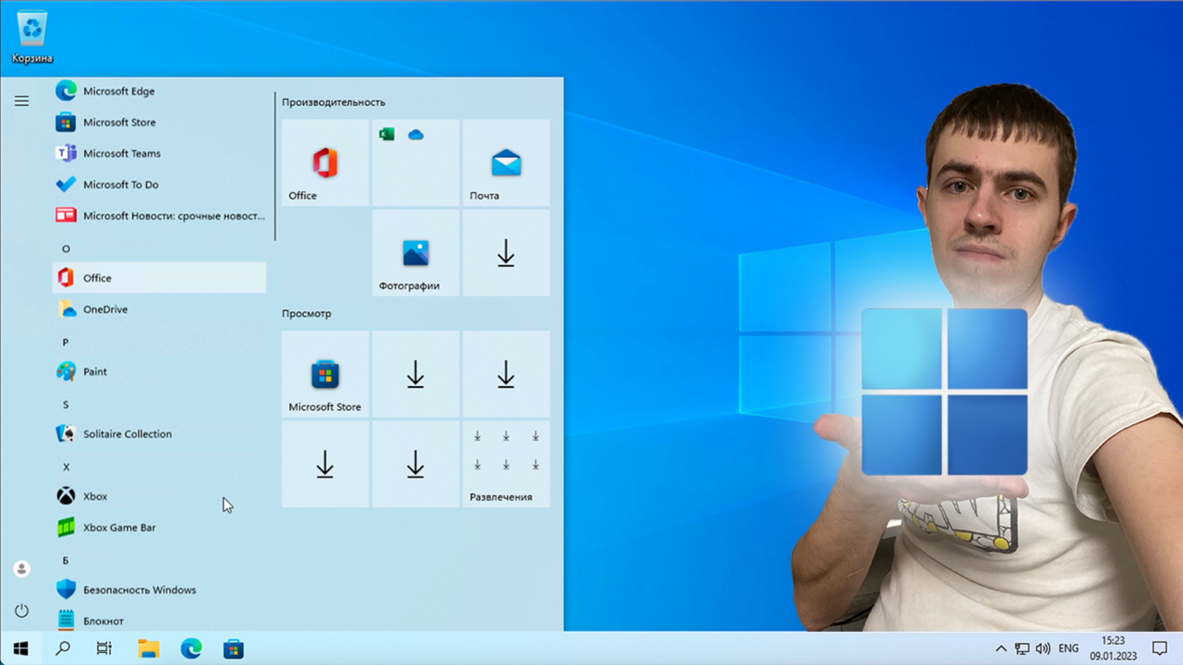Open Microsoft Teams from the apps list
This screenshot has height=665, width=1183.
tap(122, 153)
